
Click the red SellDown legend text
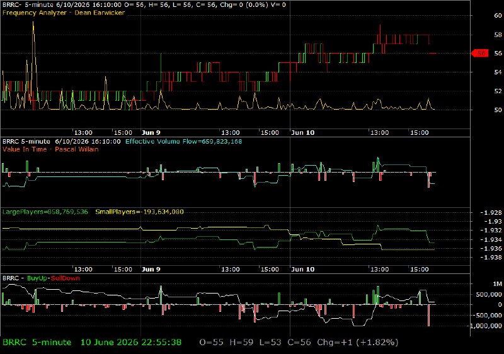click(66, 278)
